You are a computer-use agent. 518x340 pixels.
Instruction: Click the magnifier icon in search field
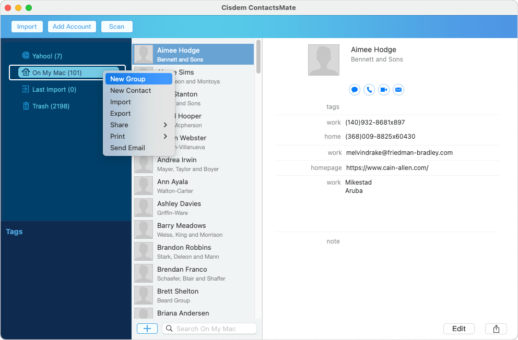169,329
